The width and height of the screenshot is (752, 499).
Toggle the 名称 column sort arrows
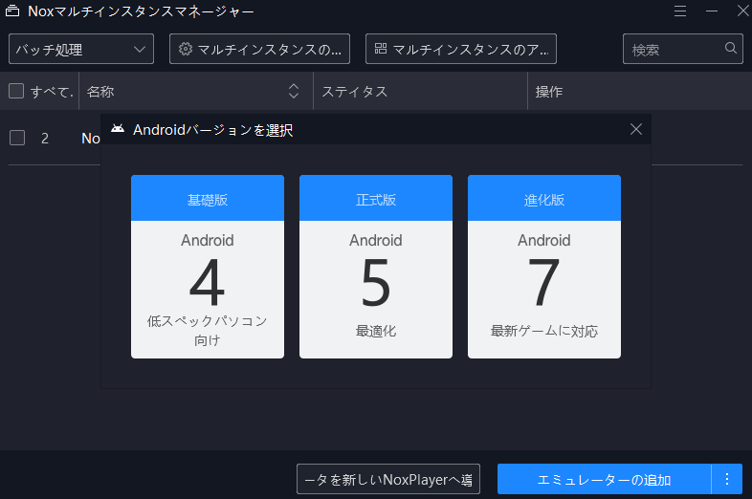point(294,91)
